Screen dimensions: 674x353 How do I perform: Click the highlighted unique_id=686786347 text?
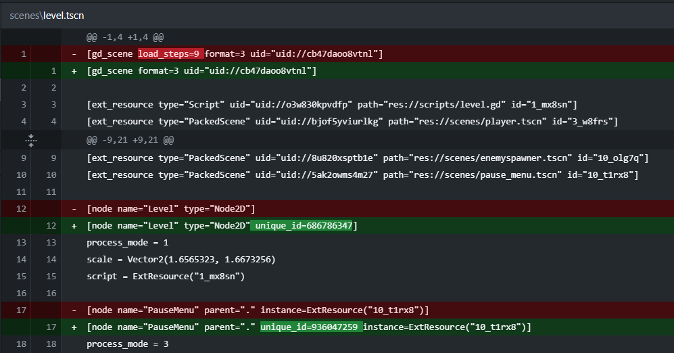pos(302,226)
